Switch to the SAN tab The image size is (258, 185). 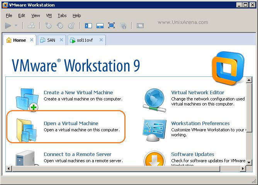point(51,40)
